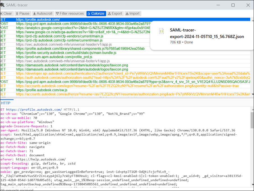Click the User-Agent header line
Image resolution: width=254 pixels, height=191 pixels.
[118, 131]
